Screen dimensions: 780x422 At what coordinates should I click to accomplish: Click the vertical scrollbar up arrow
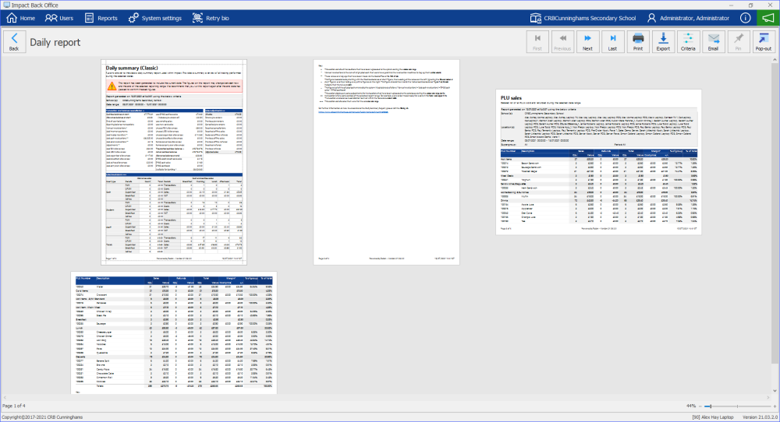[775, 60]
